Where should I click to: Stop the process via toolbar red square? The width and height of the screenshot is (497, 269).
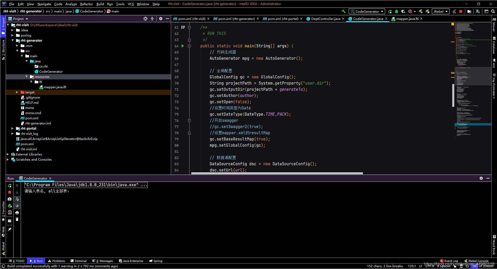tap(461, 11)
